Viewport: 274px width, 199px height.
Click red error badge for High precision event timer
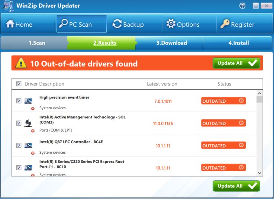click(33, 109)
